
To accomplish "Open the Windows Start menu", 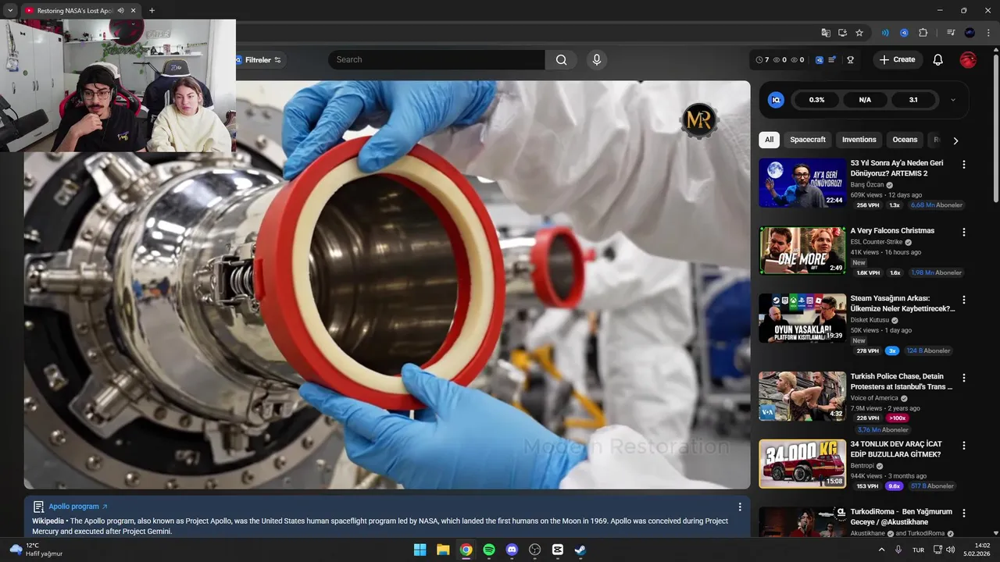I will pyautogui.click(x=420, y=550).
